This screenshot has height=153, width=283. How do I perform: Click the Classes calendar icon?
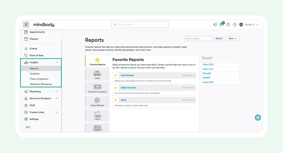tap(26, 39)
